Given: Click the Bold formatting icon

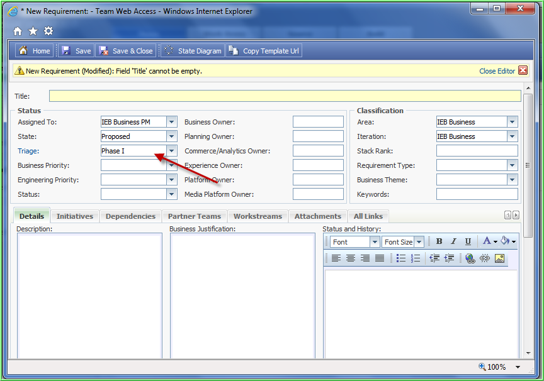Looking at the screenshot, I should pyautogui.click(x=439, y=241).
